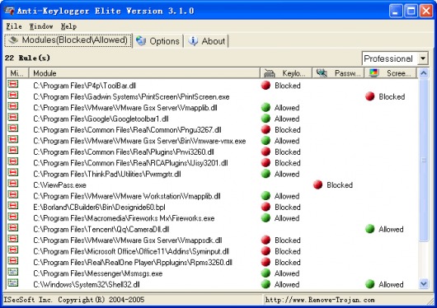Open the Help menu

(68, 26)
